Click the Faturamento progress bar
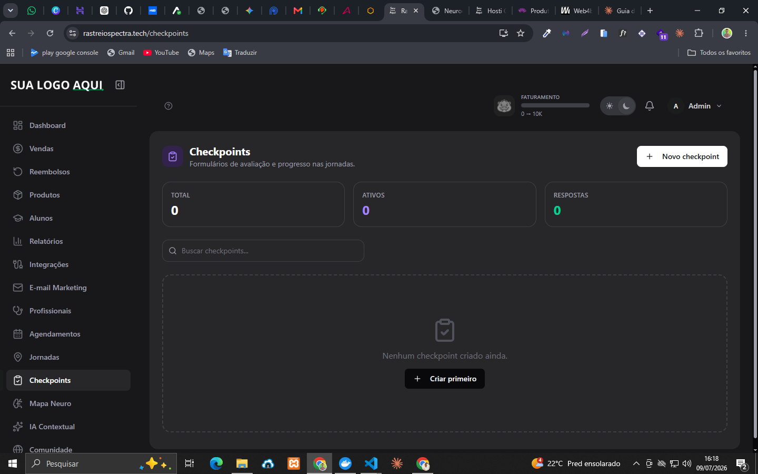758x474 pixels. (555, 105)
